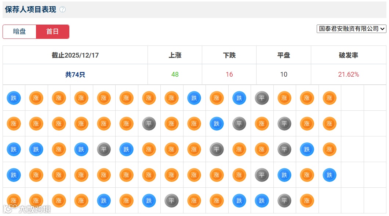Click the last 涨 icon in the first row
Screen dimensions: 389x216
[330, 98]
